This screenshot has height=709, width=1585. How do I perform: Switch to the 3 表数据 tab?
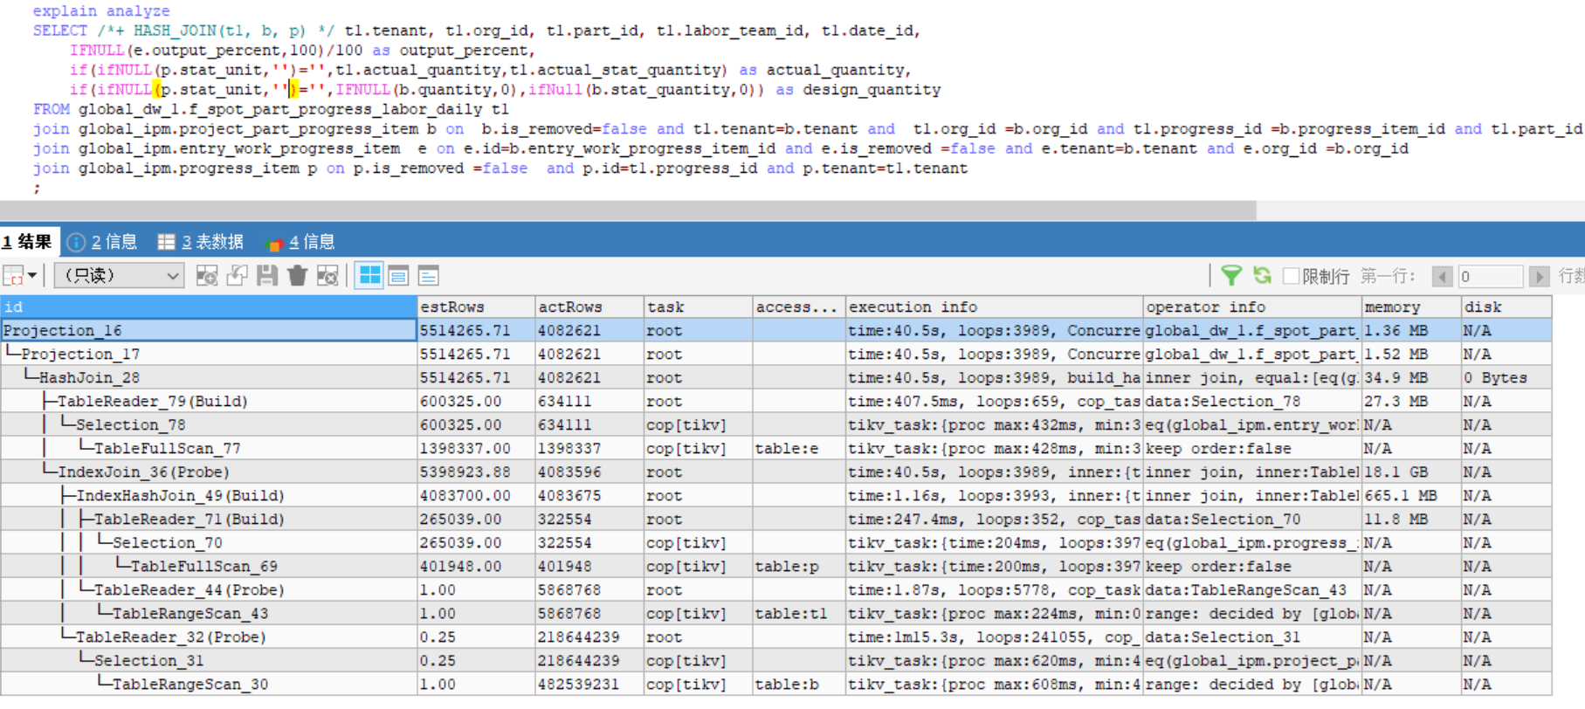(200, 242)
